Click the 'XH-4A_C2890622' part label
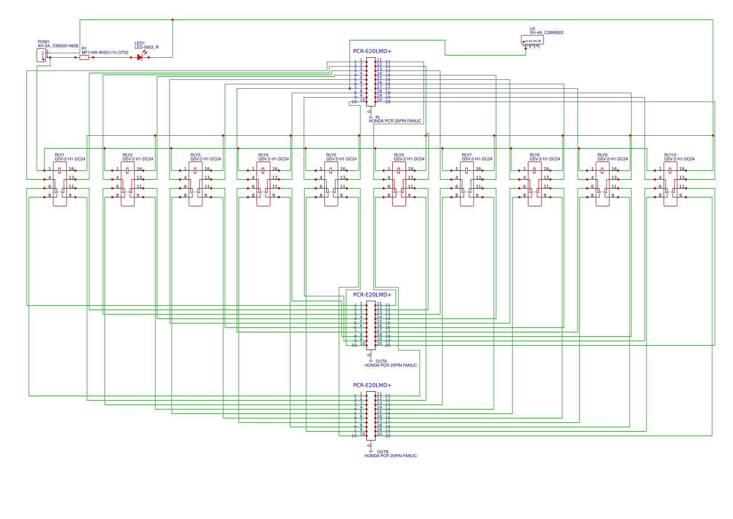The width and height of the screenshot is (733, 519). point(547,32)
